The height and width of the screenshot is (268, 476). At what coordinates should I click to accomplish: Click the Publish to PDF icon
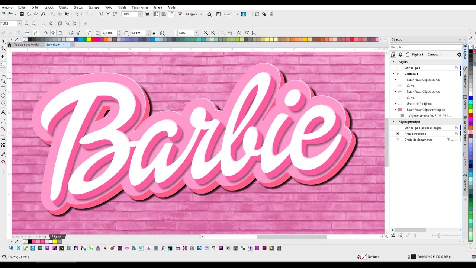(115, 14)
